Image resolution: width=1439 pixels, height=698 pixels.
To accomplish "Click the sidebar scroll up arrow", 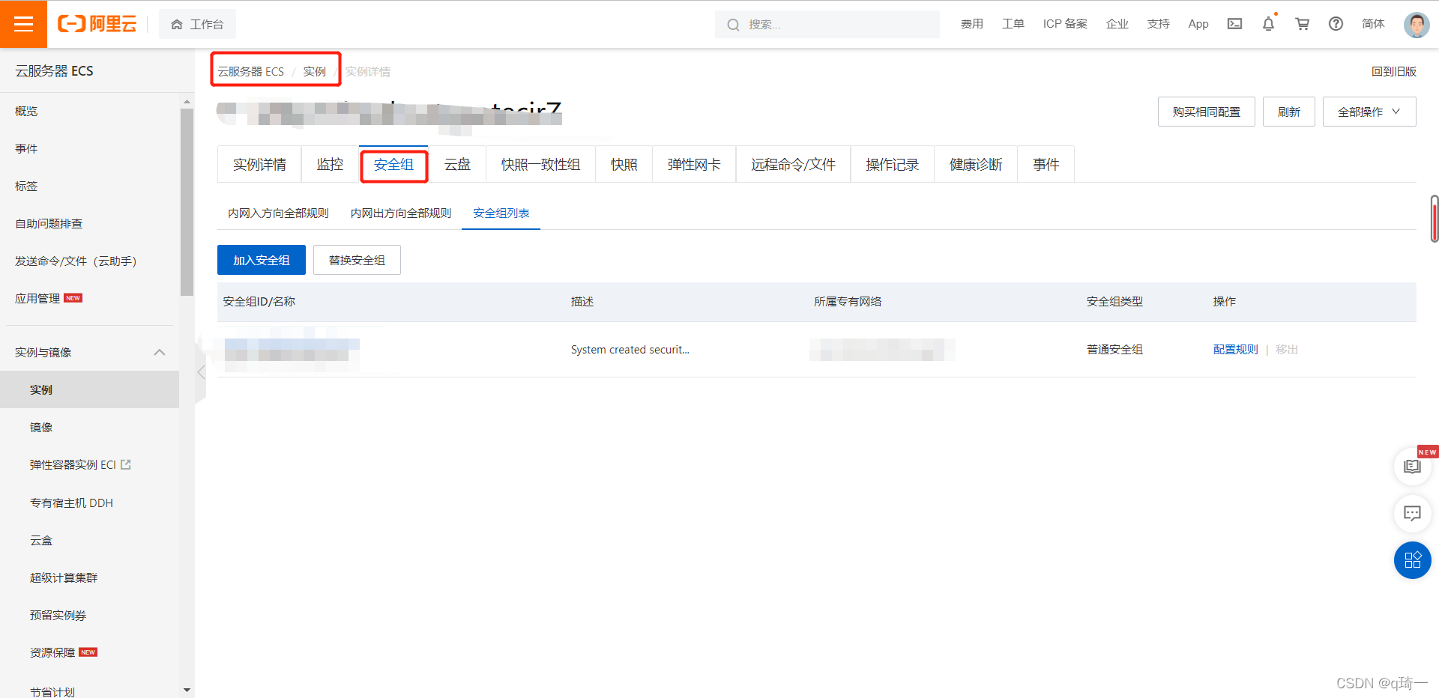I will [187, 101].
